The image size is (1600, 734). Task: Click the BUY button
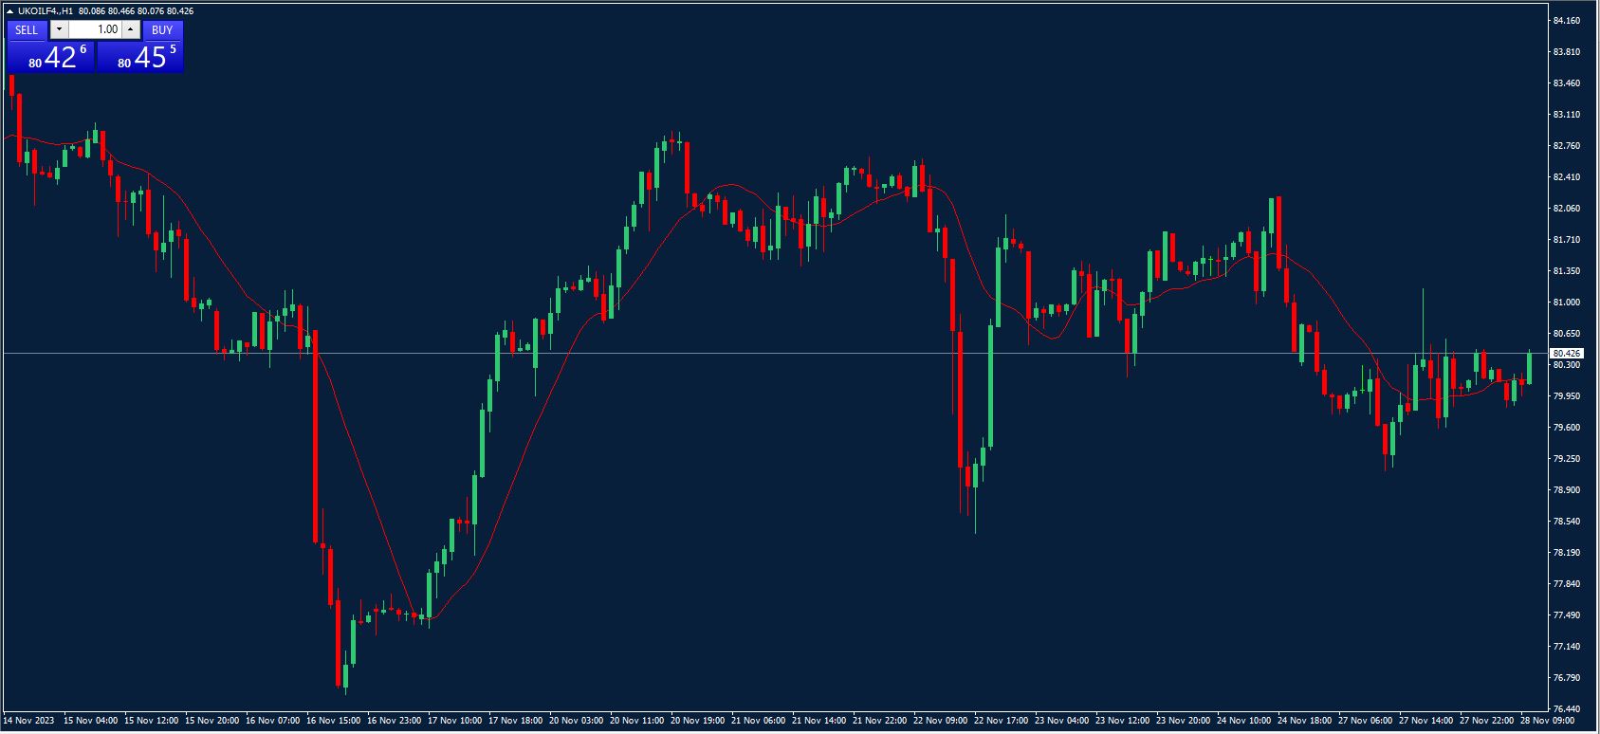click(x=162, y=30)
